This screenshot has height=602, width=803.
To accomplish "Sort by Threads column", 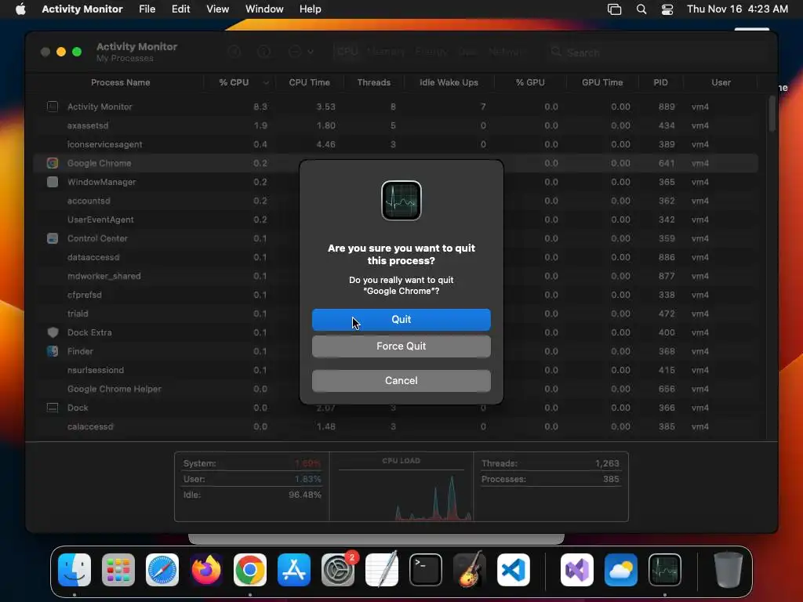I will point(374,82).
